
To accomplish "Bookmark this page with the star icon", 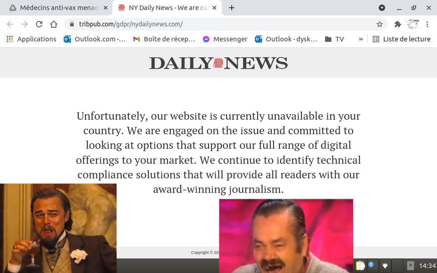I will click(379, 24).
